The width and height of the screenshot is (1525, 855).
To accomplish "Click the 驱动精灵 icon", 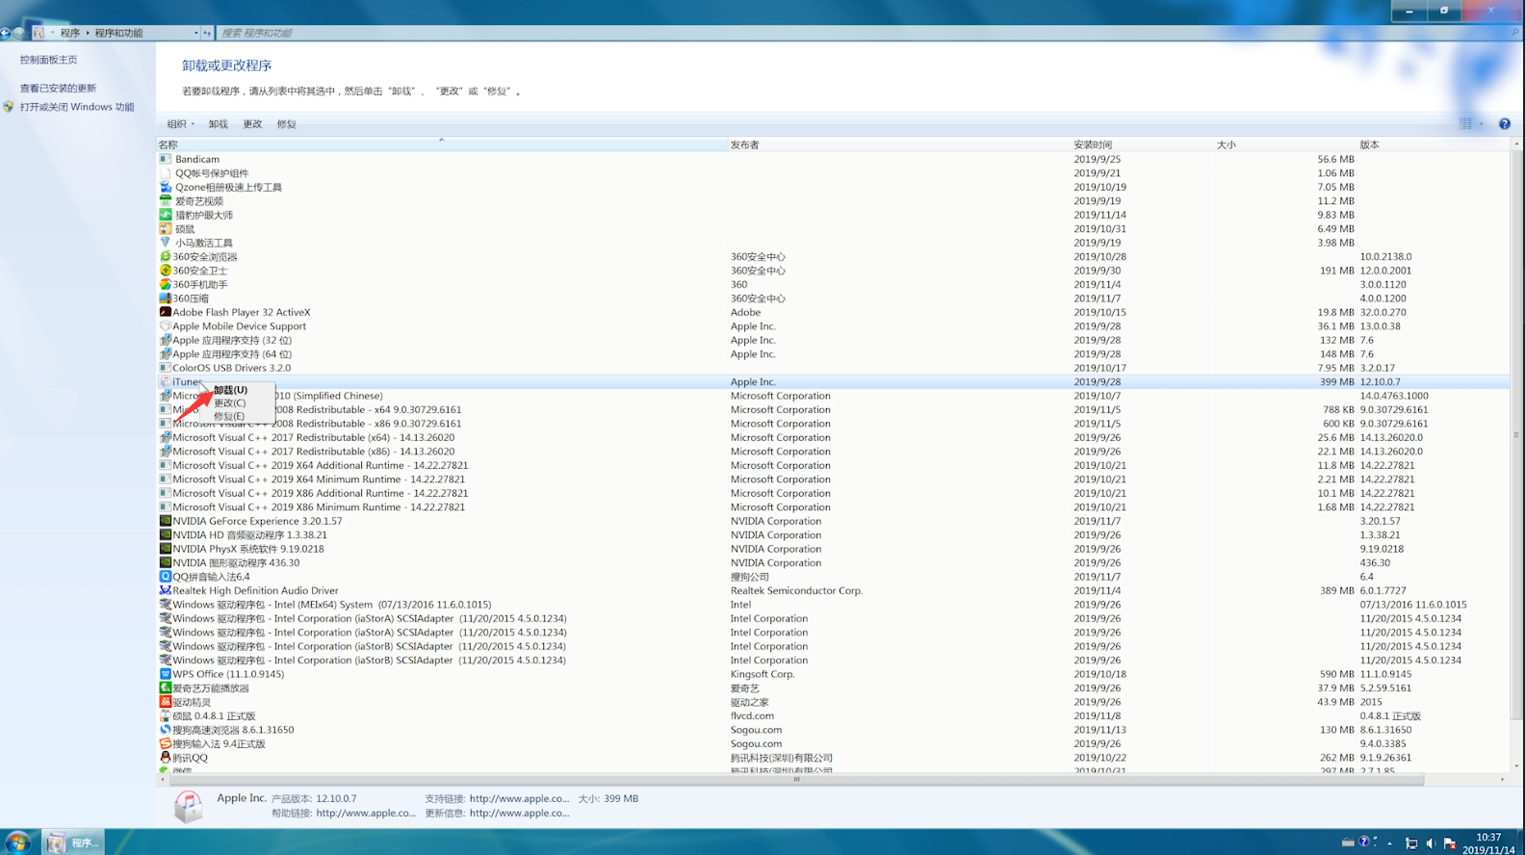I will click(x=166, y=702).
